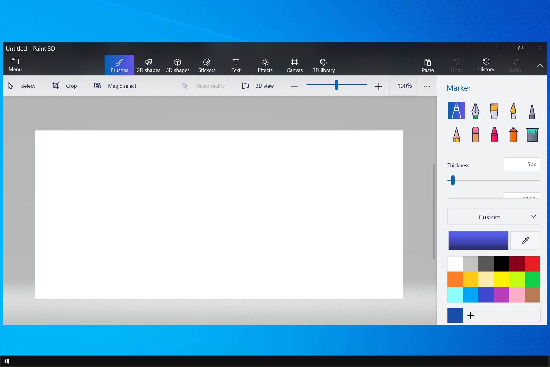
Task: Open the Stickers tab
Action: tap(207, 65)
